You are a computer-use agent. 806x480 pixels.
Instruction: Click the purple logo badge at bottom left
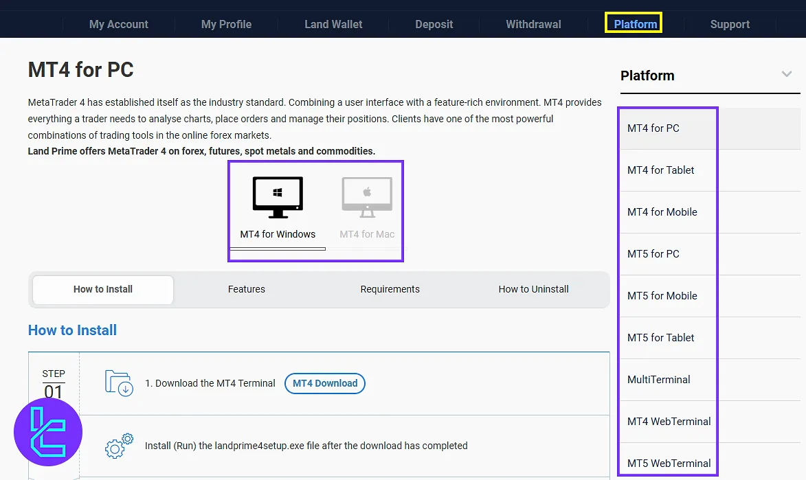(48, 433)
